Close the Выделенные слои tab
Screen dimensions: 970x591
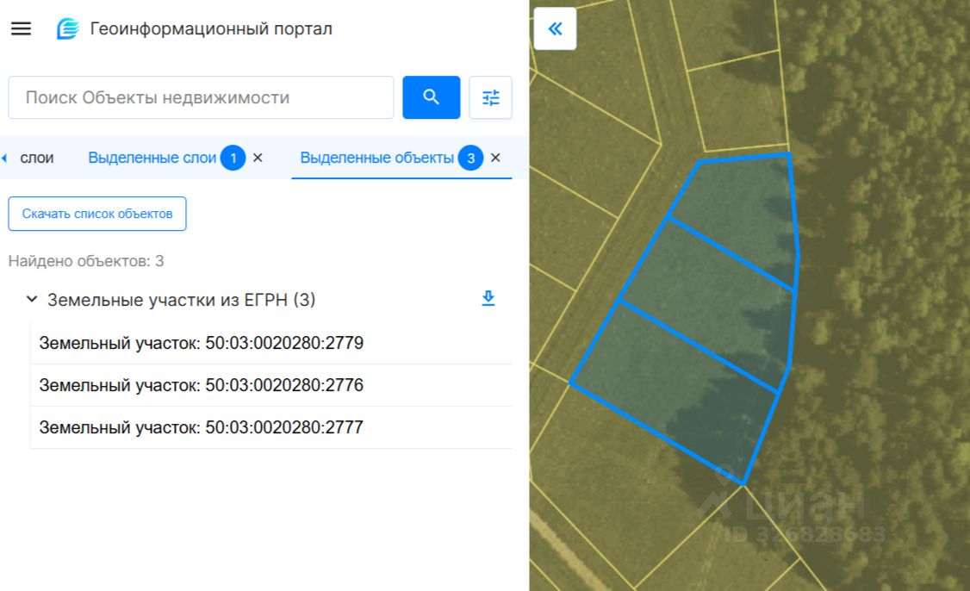258,158
